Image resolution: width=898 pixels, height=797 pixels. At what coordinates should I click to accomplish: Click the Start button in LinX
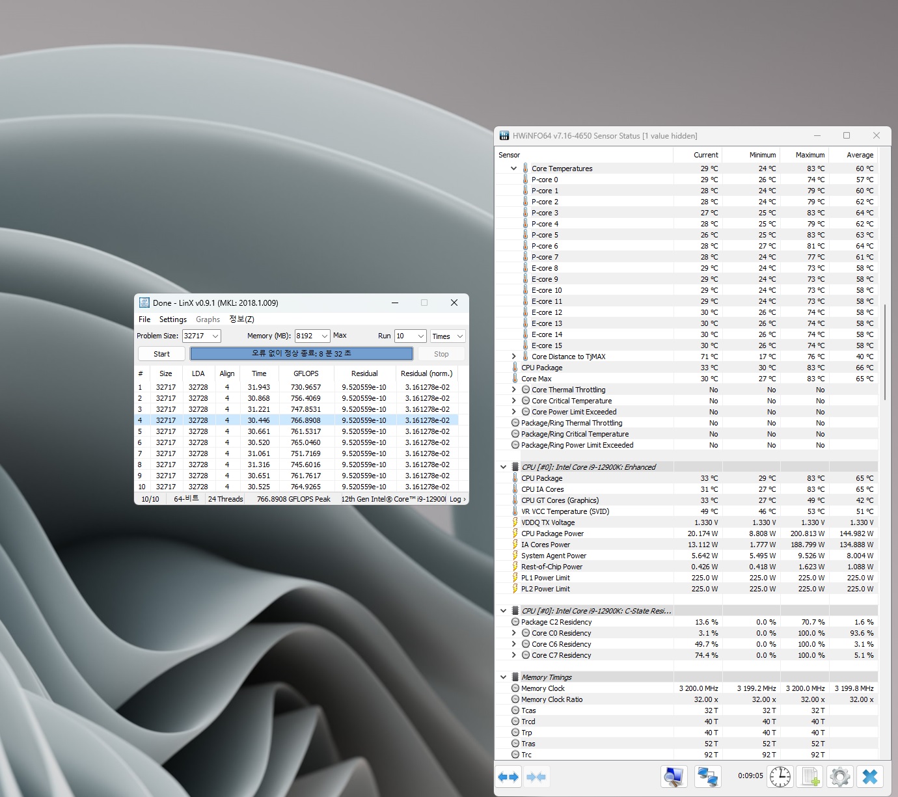coord(161,354)
